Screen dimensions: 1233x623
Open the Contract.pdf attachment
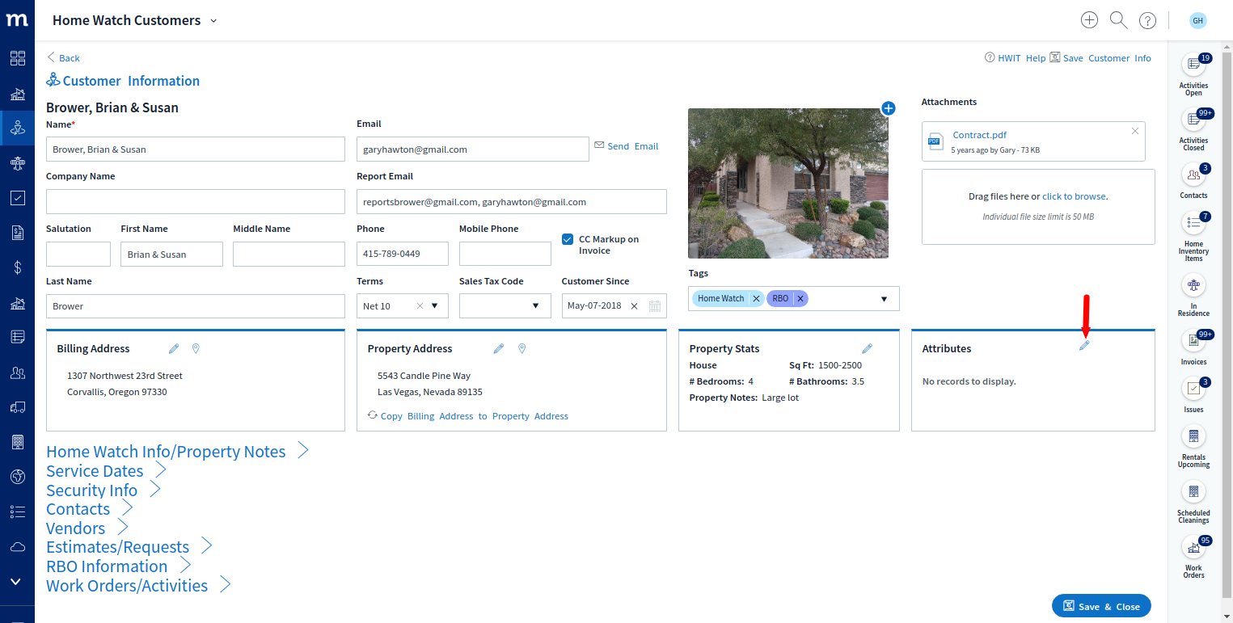coord(980,135)
